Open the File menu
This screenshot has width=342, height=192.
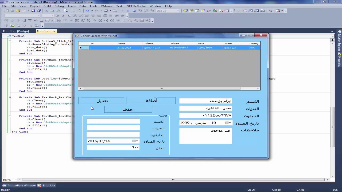[x=4, y=6]
